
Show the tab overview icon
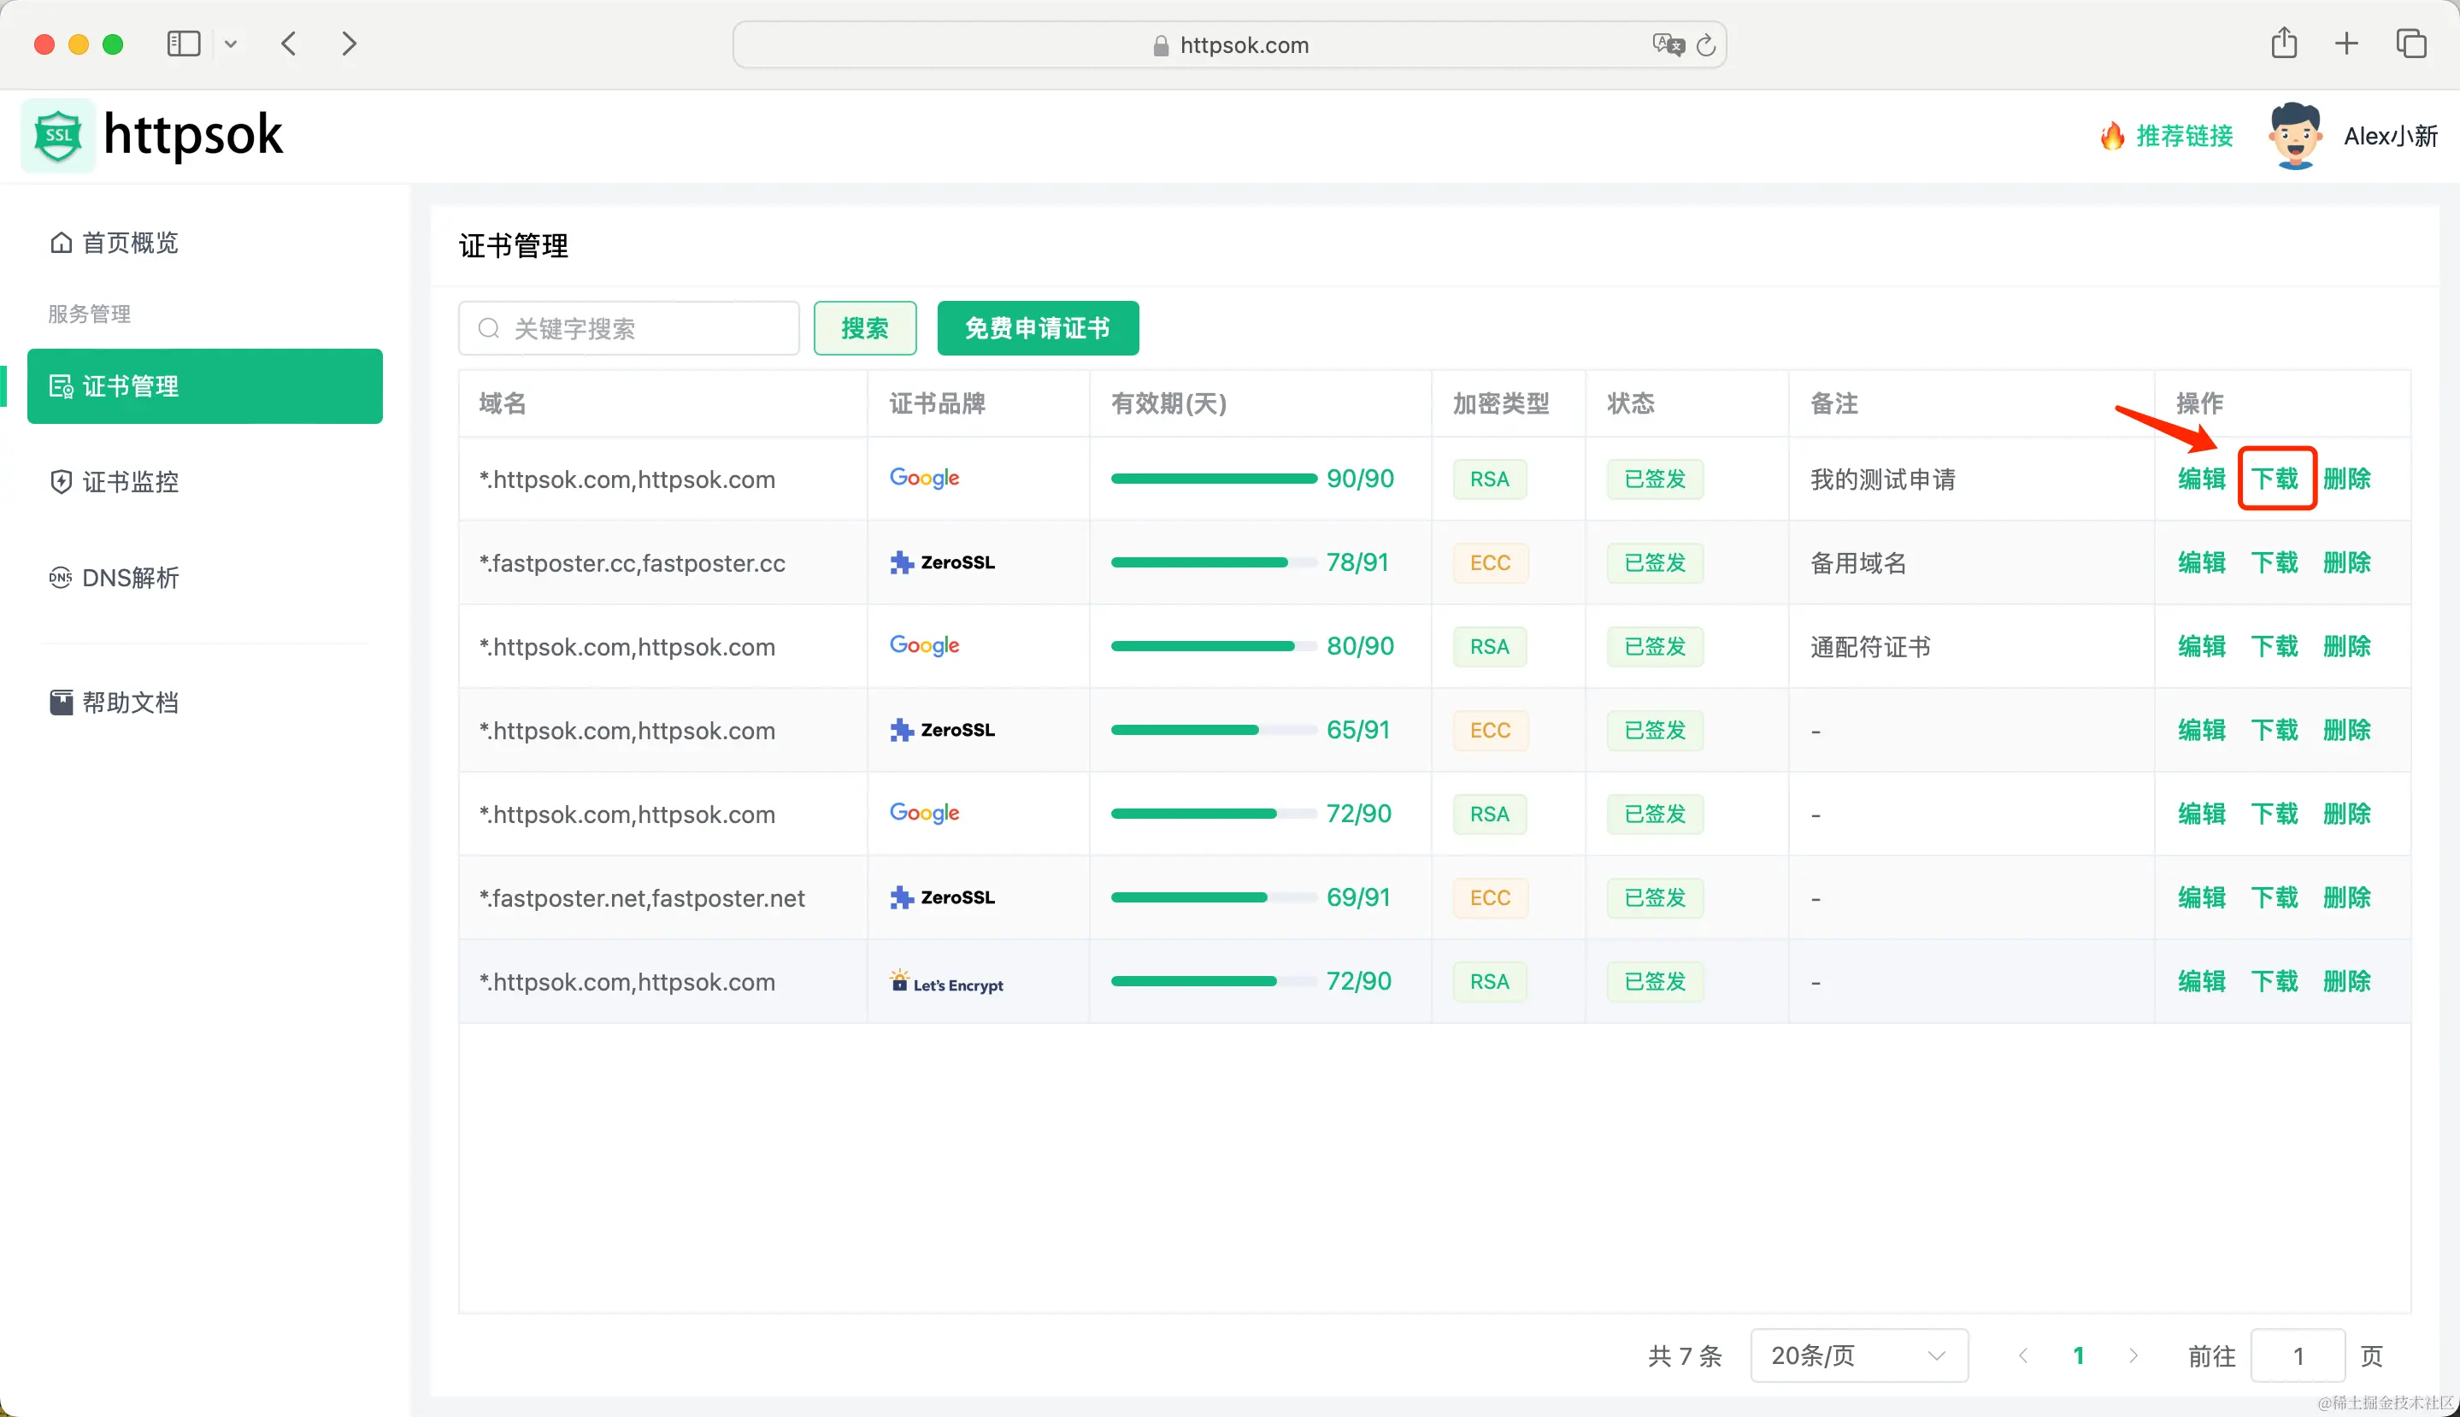tap(2410, 44)
